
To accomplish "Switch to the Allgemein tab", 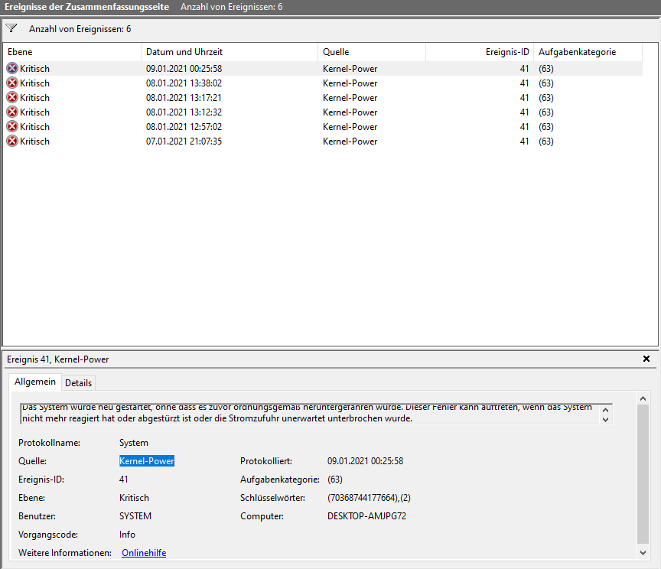I will [35, 382].
